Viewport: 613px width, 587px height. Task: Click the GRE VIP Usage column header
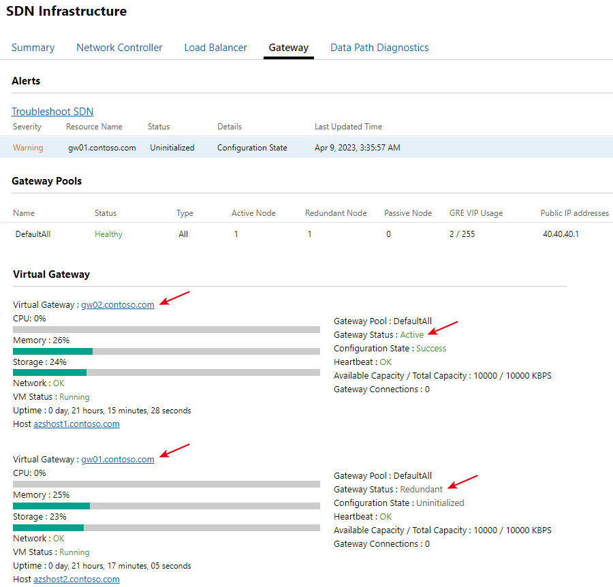pyautogui.click(x=476, y=213)
